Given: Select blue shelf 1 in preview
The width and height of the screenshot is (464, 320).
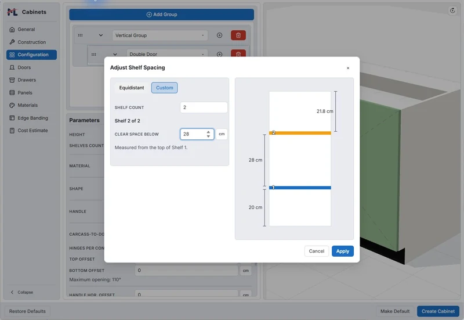Looking at the screenshot, I should pos(300,188).
